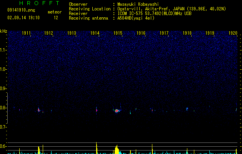The image size is (242, 154).
Task: Click the observer name Masayuki Kobayashi
Action: 138,4
